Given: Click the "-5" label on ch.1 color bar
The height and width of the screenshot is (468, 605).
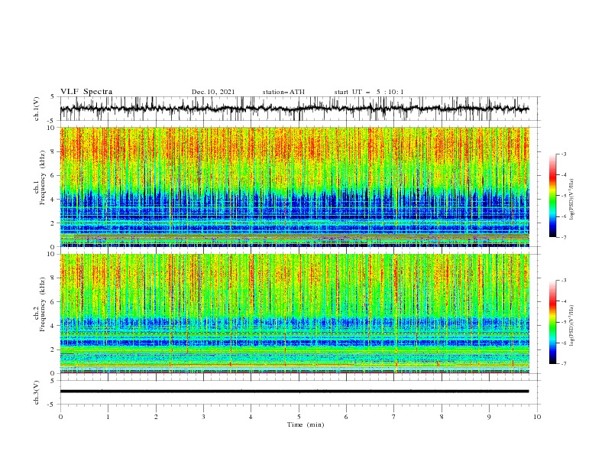Looking at the screenshot, I should click(x=563, y=196).
